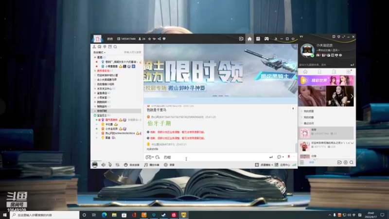This screenshot has width=389, height=219.
Task: Select the last carousel dot under the banner
Action: click(227, 95)
